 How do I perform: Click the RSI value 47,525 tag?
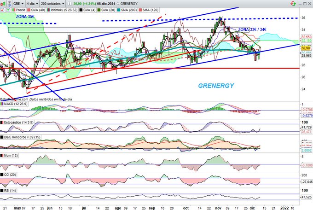point(307,197)
